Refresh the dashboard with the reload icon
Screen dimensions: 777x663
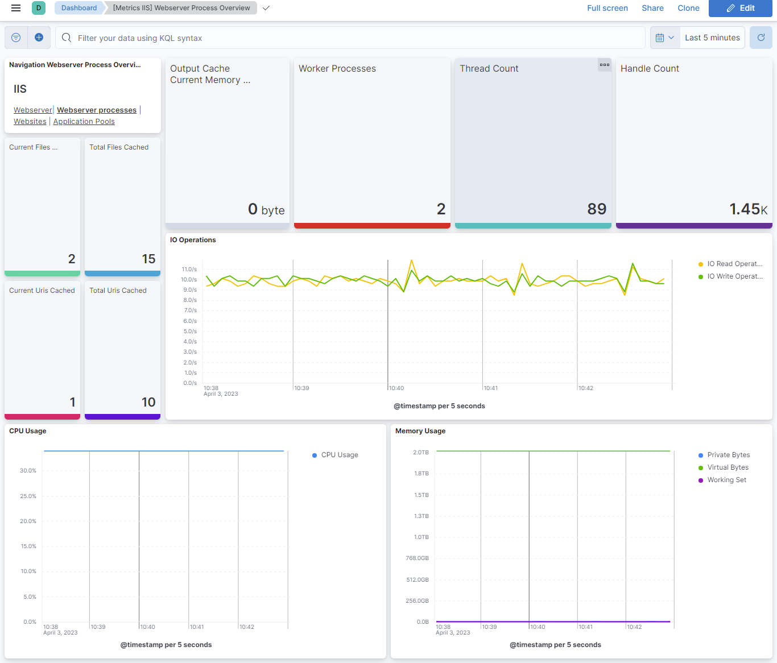[761, 37]
